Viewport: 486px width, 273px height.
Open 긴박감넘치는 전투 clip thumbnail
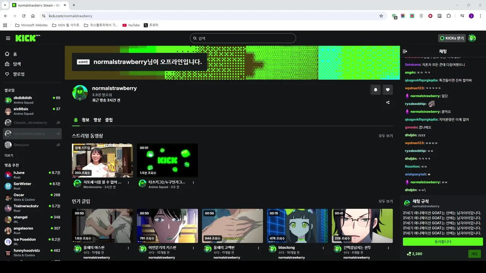pyautogui.click(x=362, y=226)
